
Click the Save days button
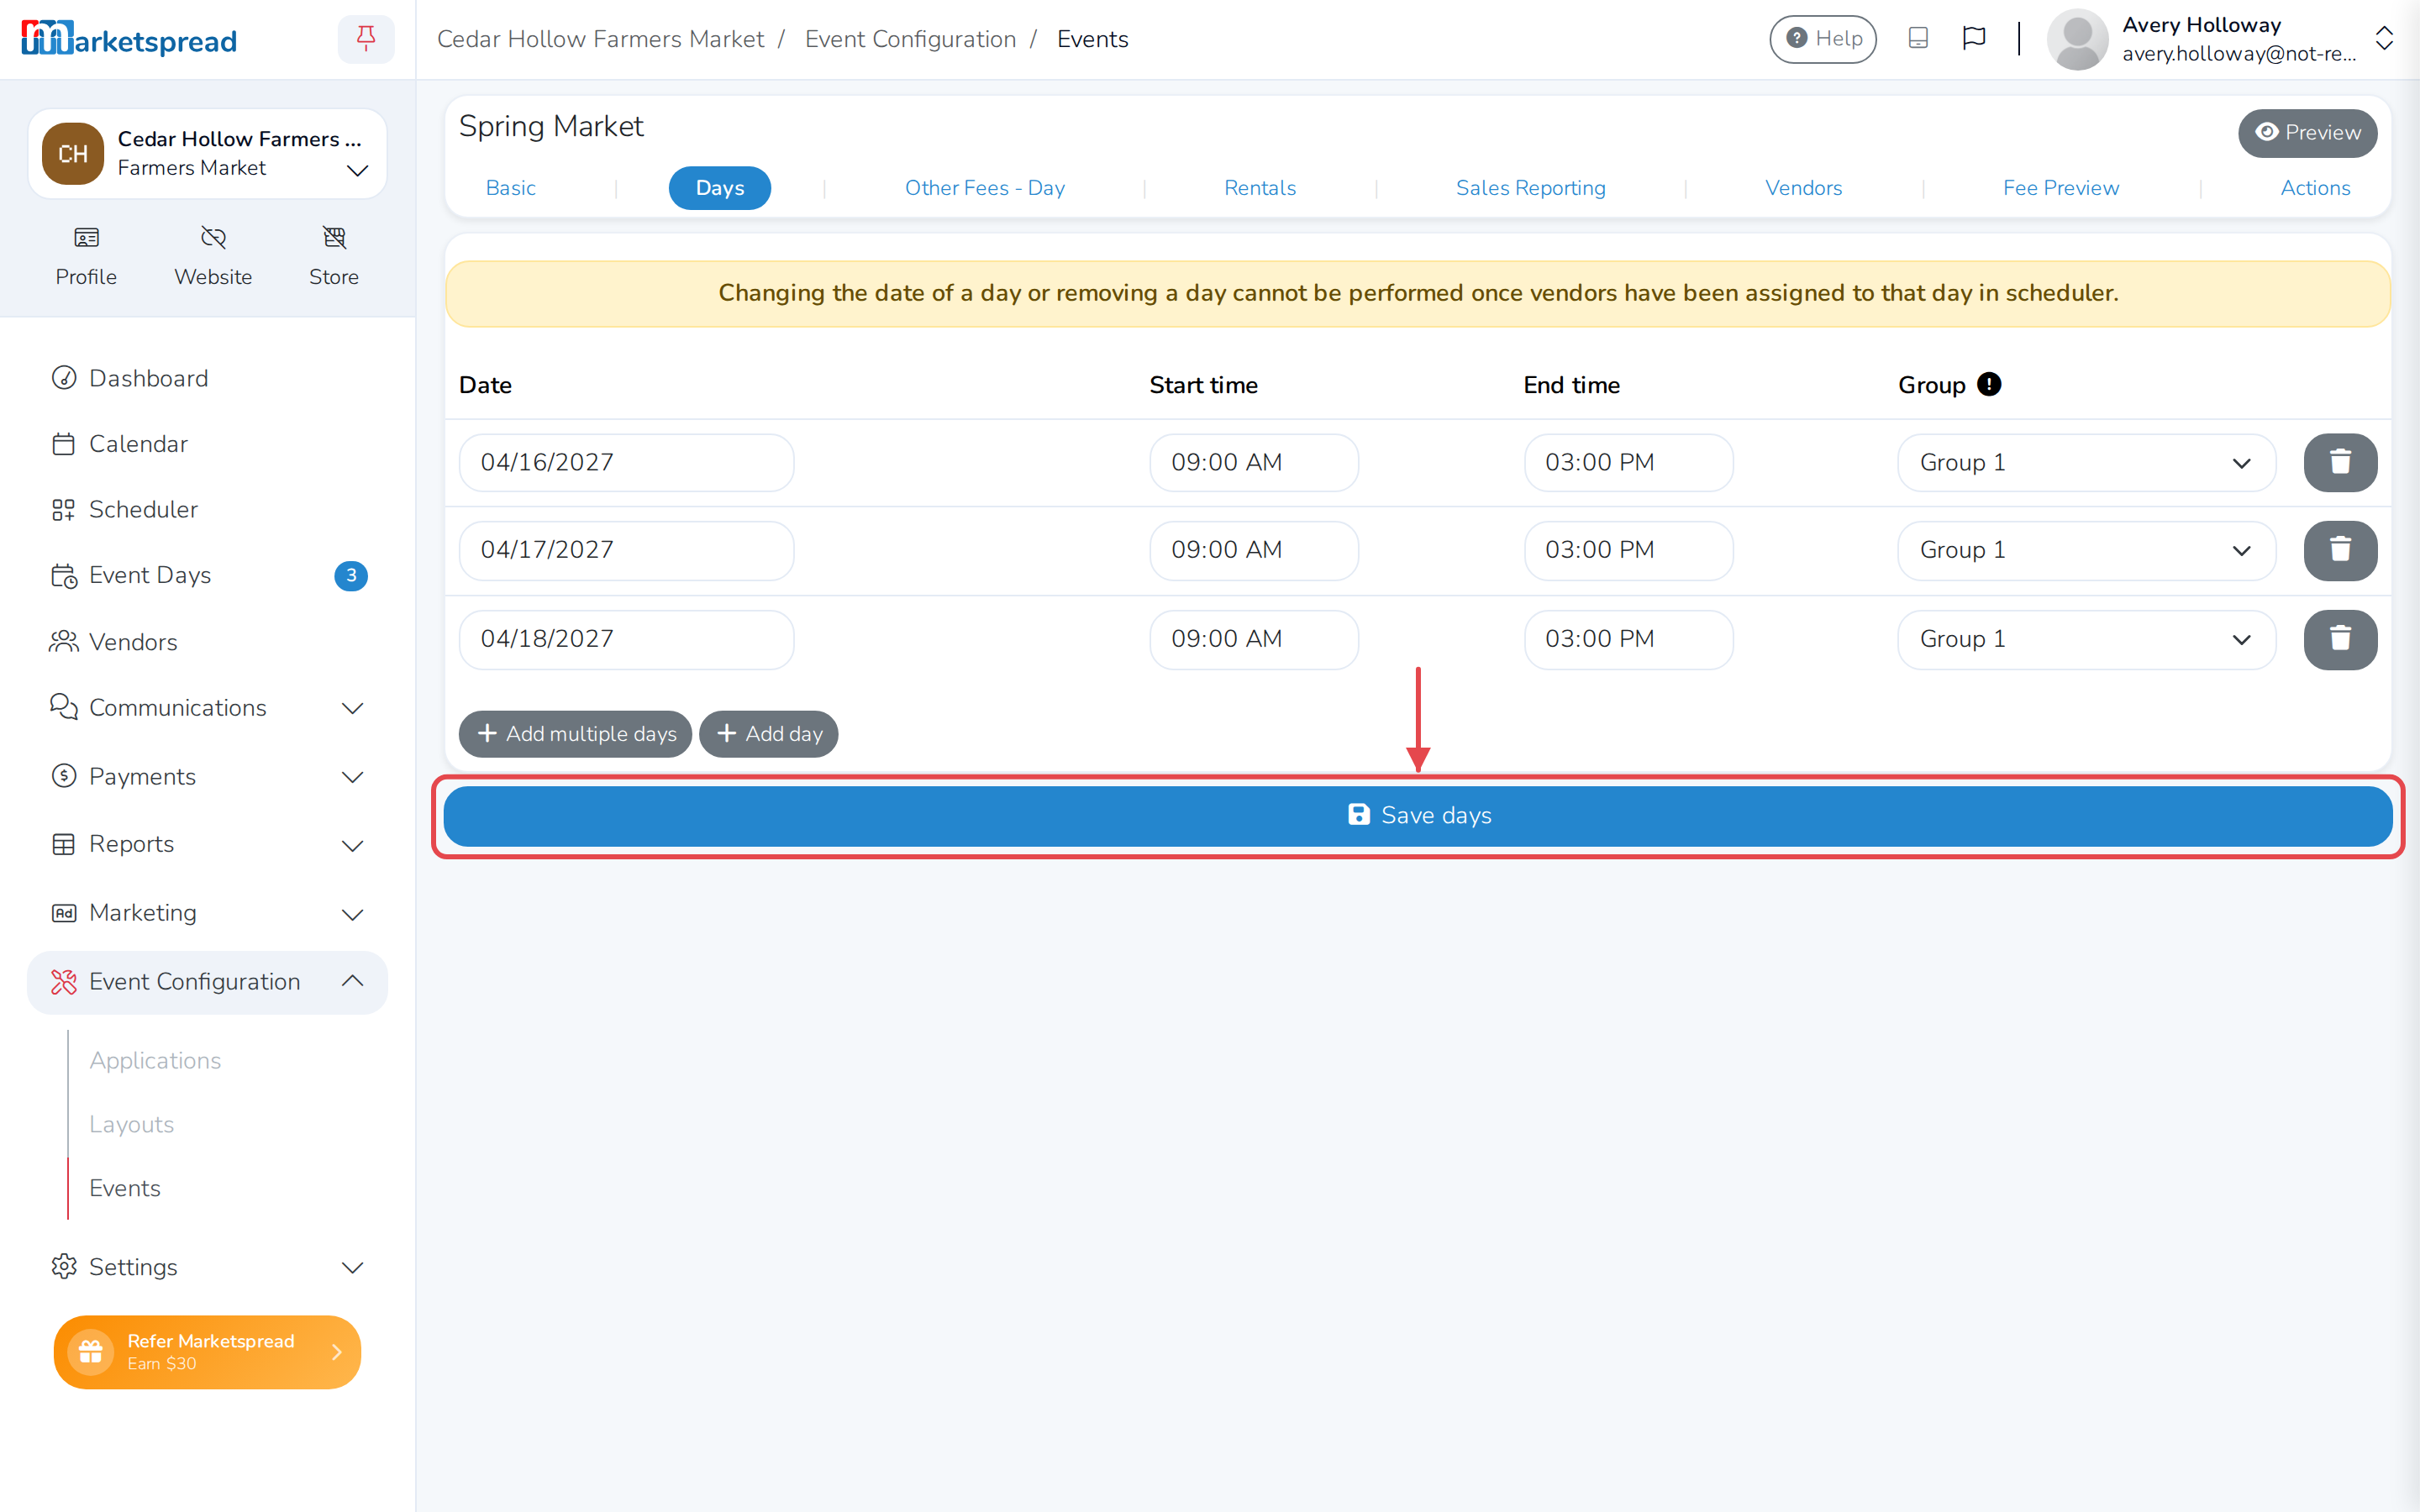1417,816
